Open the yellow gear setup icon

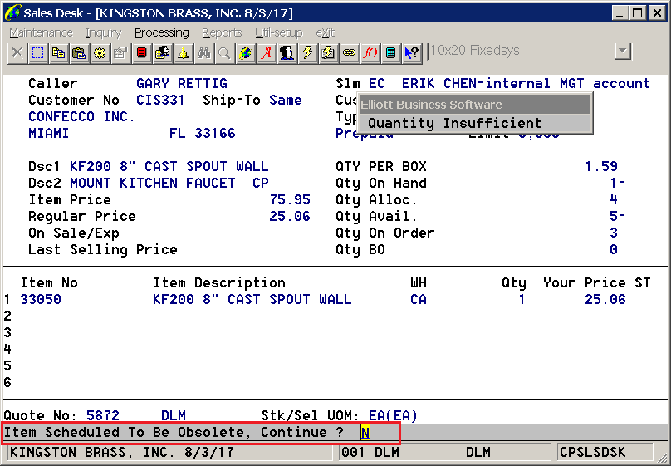tap(100, 53)
